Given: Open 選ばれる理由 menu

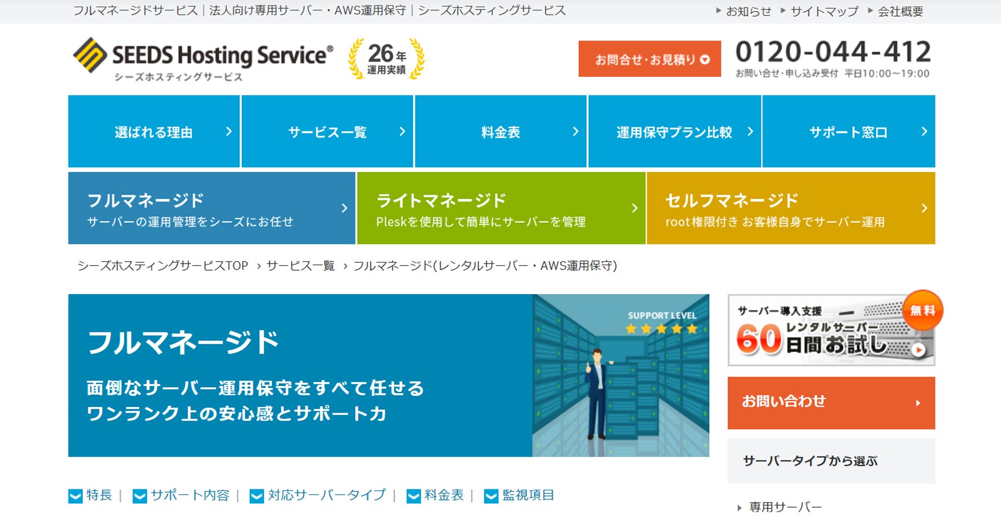Looking at the screenshot, I should [154, 131].
